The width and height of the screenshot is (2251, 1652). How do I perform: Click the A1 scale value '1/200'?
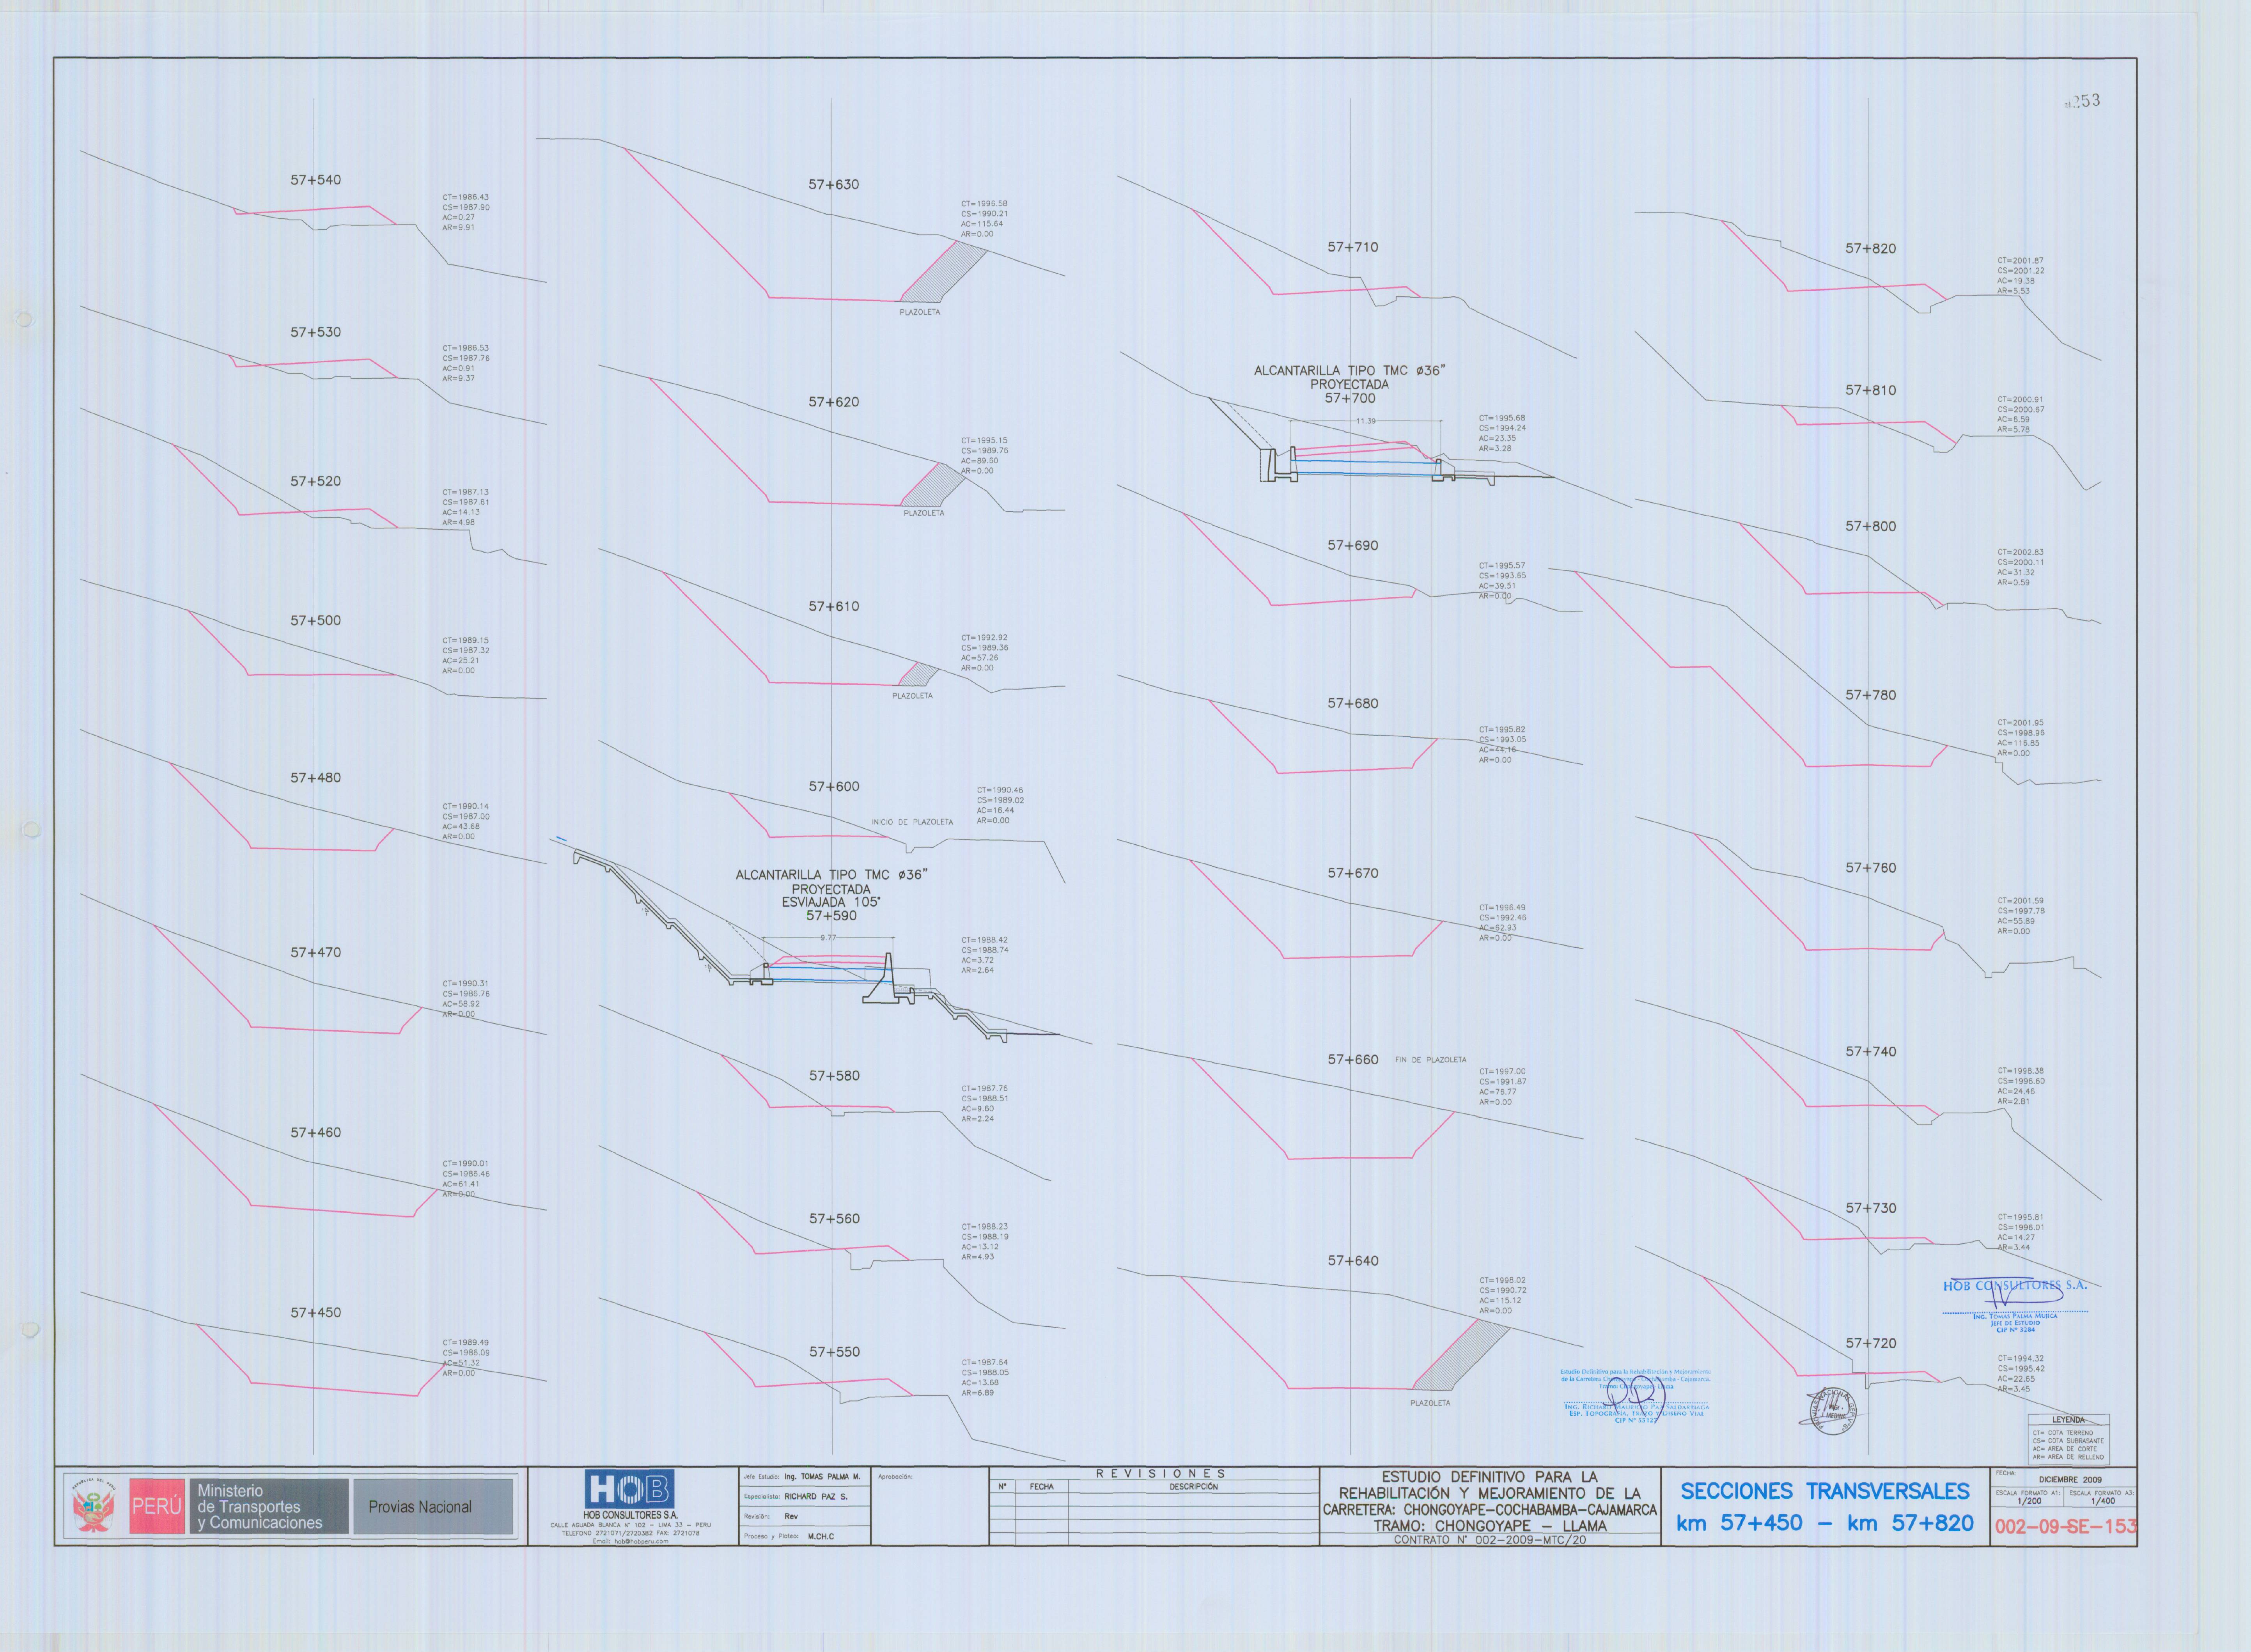pos(2029,1501)
